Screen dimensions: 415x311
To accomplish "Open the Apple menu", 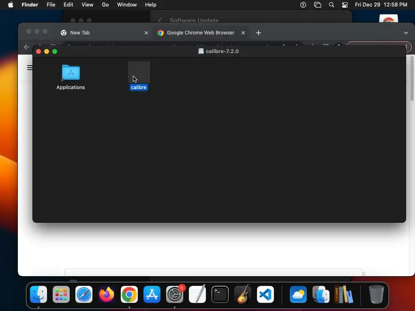I will tap(11, 5).
